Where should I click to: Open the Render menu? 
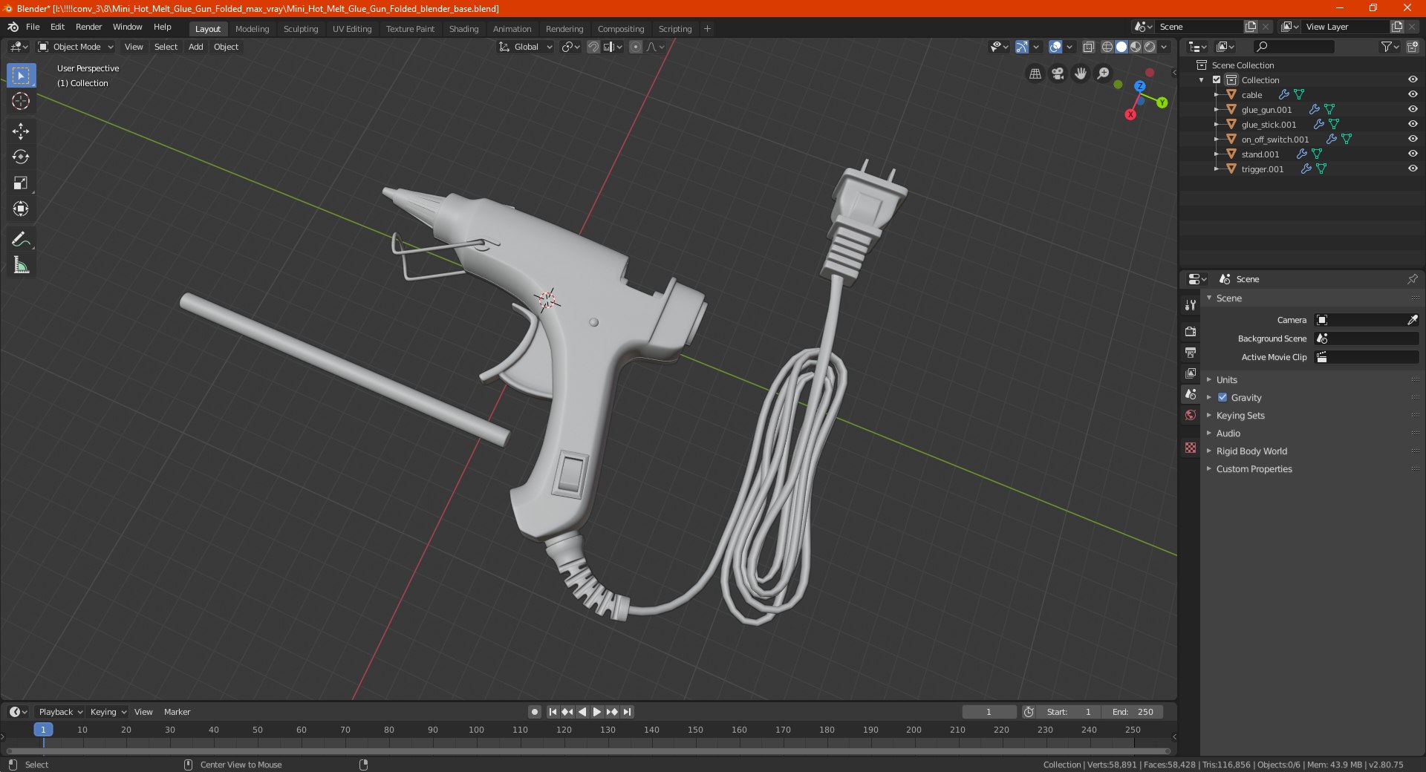pyautogui.click(x=88, y=27)
